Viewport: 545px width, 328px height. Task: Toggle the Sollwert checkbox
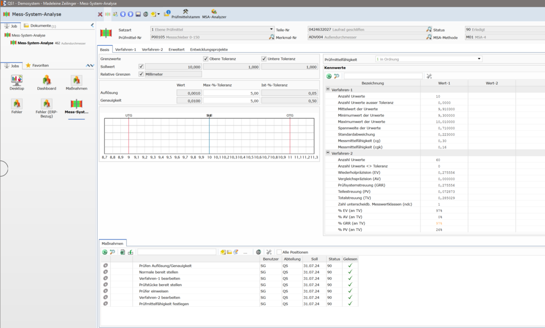pyautogui.click(x=141, y=67)
